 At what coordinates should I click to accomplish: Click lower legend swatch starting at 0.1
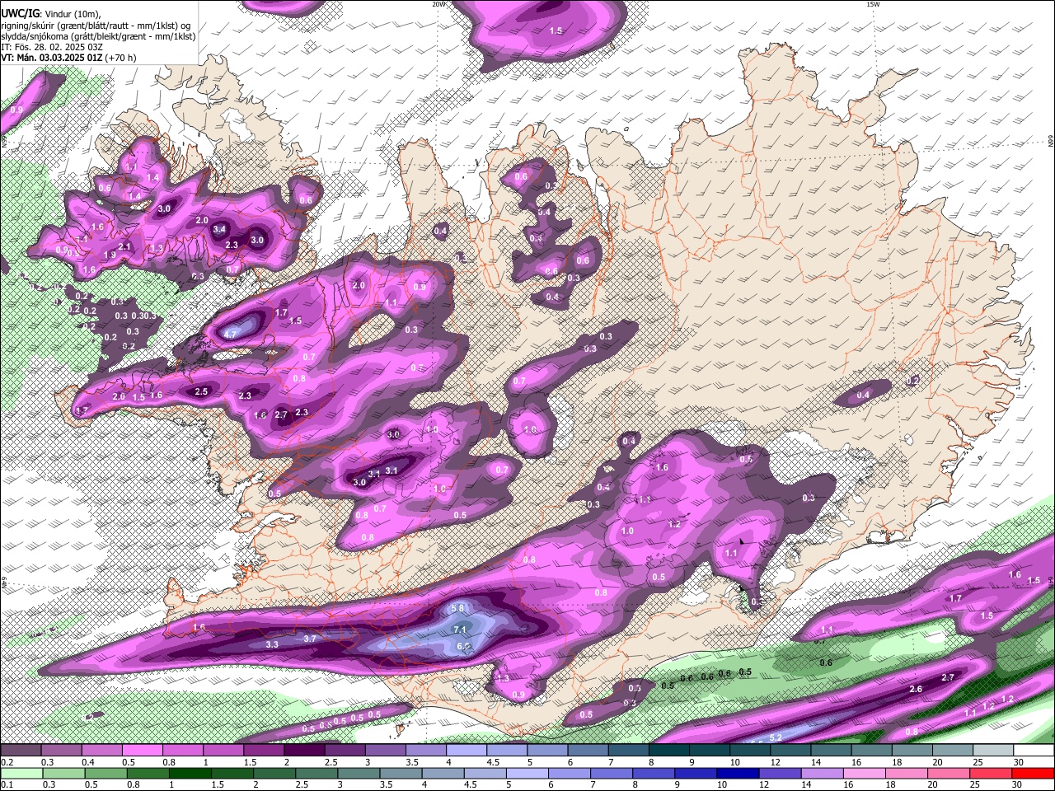[21, 774]
